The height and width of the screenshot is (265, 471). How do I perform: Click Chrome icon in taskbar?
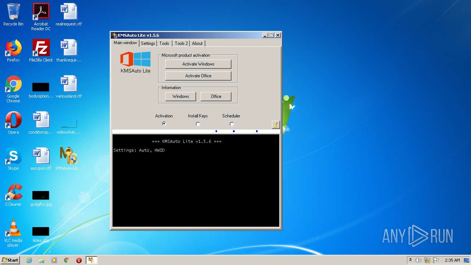(67, 260)
